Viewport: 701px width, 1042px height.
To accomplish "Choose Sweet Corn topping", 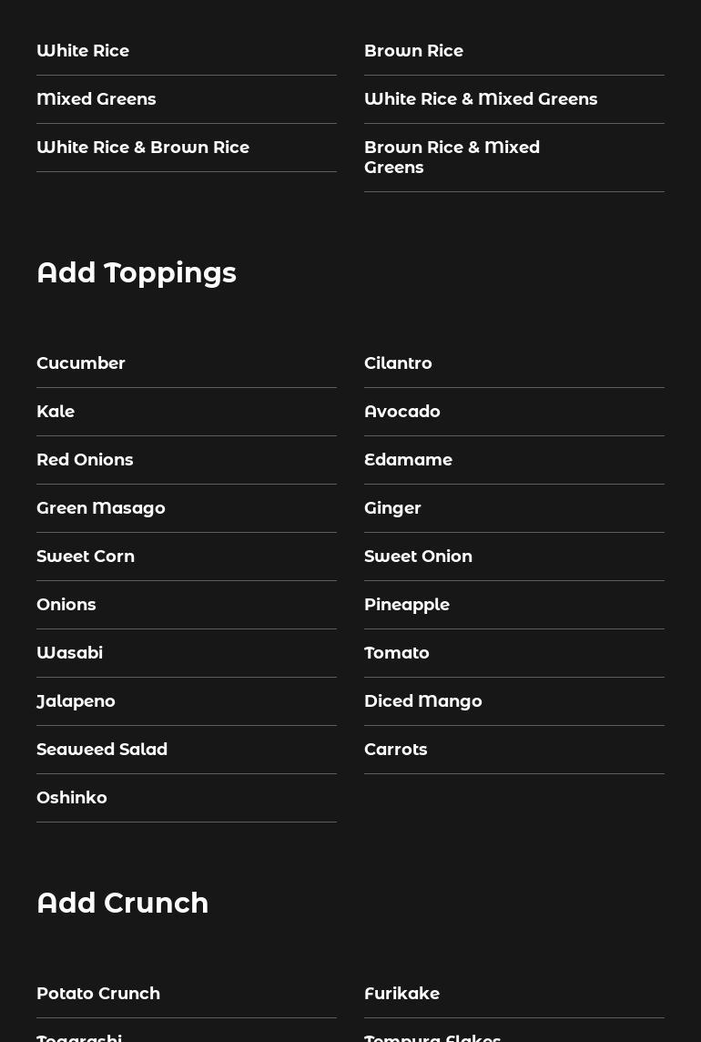I will pyautogui.click(x=86, y=557).
